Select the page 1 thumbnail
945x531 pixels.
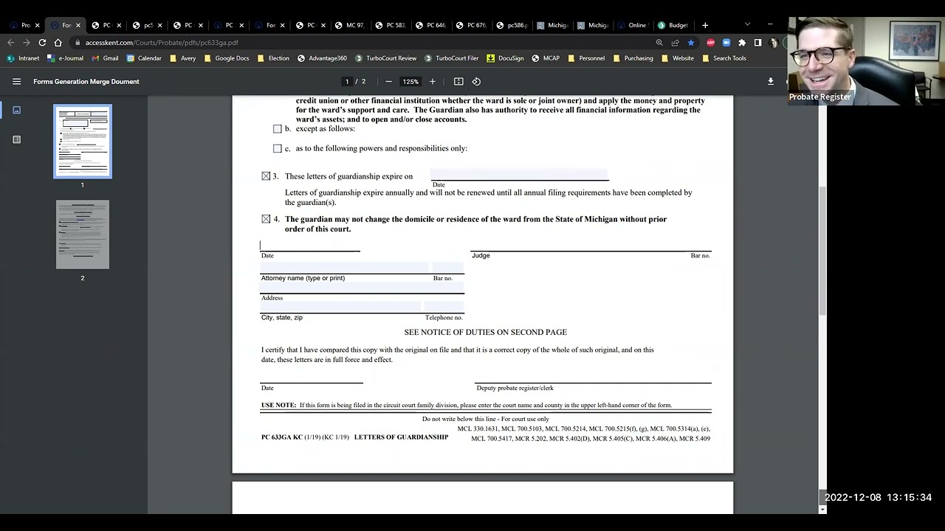point(83,142)
